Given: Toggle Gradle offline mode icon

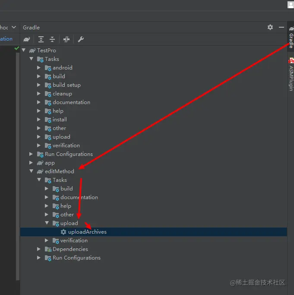Looking at the screenshot, I should point(66,39).
